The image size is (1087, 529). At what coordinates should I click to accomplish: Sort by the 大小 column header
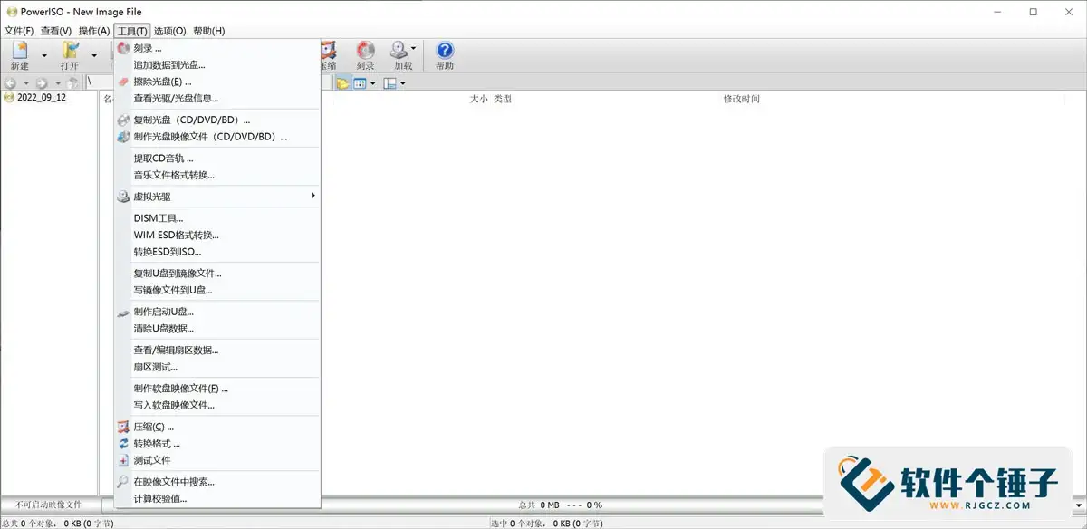[x=479, y=99]
